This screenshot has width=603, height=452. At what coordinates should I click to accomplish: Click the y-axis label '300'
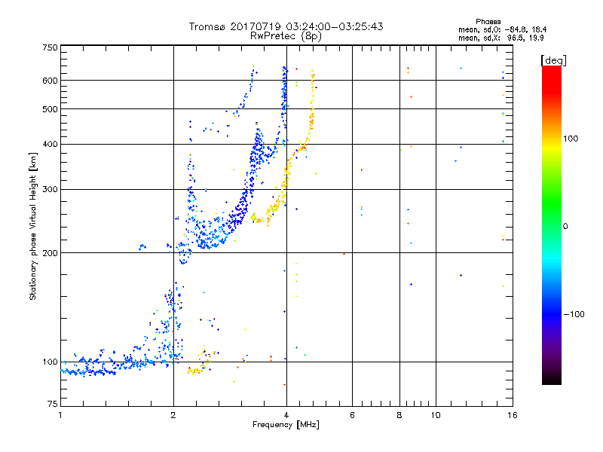click(x=50, y=190)
